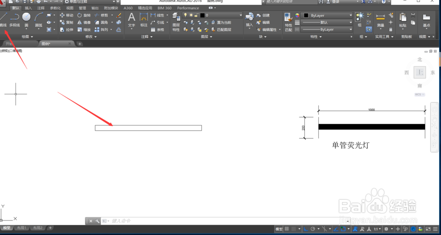Open the Parametric (参数化) ribbon tab
Image resolution: width=441 pixels, height=235 pixels.
click(55, 8)
